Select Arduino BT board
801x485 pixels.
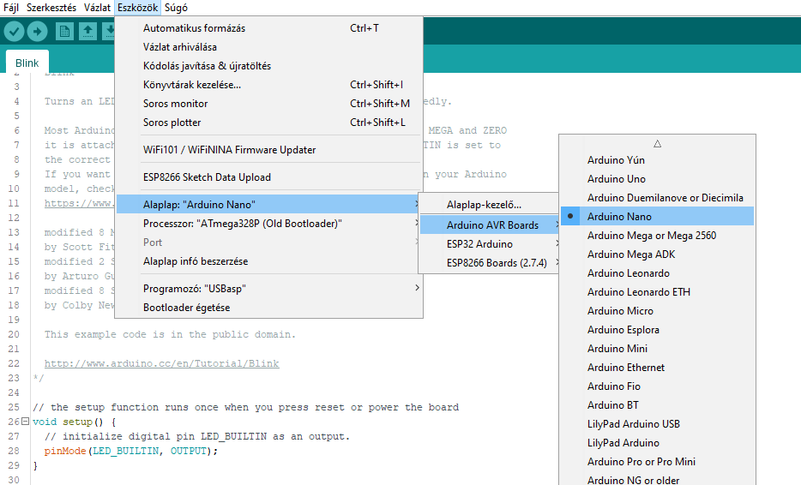657,405
